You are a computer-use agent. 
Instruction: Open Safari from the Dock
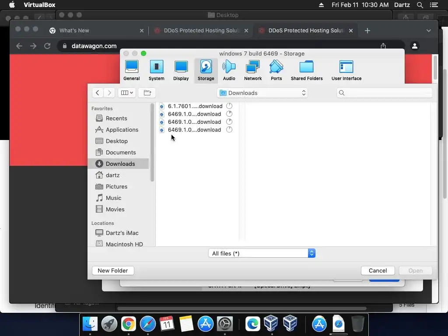pos(148,324)
